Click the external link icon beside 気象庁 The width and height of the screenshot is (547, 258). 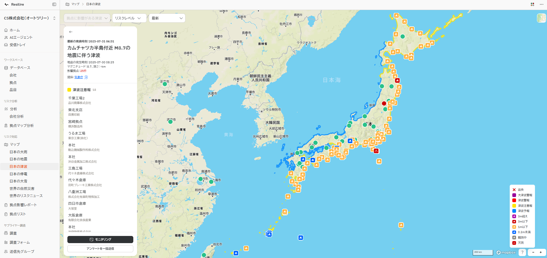[x=86, y=77]
